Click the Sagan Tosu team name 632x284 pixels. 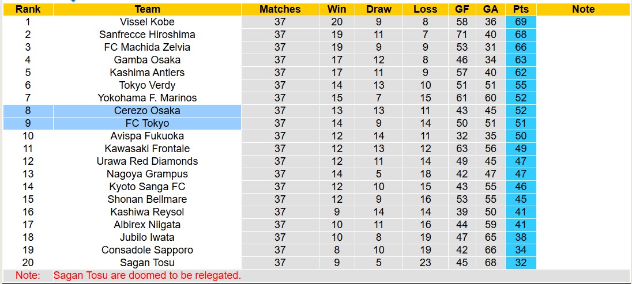pos(147,263)
